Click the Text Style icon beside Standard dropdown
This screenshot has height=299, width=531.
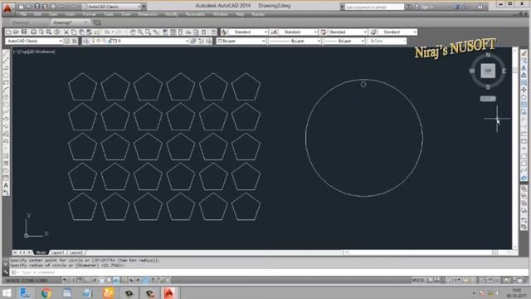224,32
